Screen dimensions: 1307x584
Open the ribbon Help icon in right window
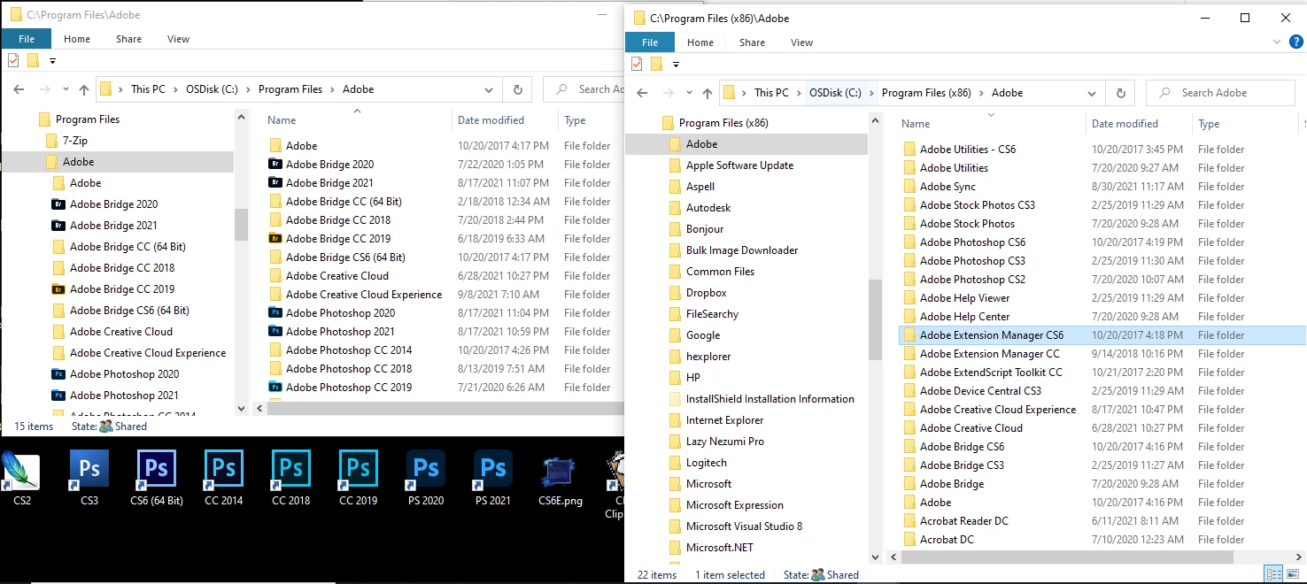1295,42
